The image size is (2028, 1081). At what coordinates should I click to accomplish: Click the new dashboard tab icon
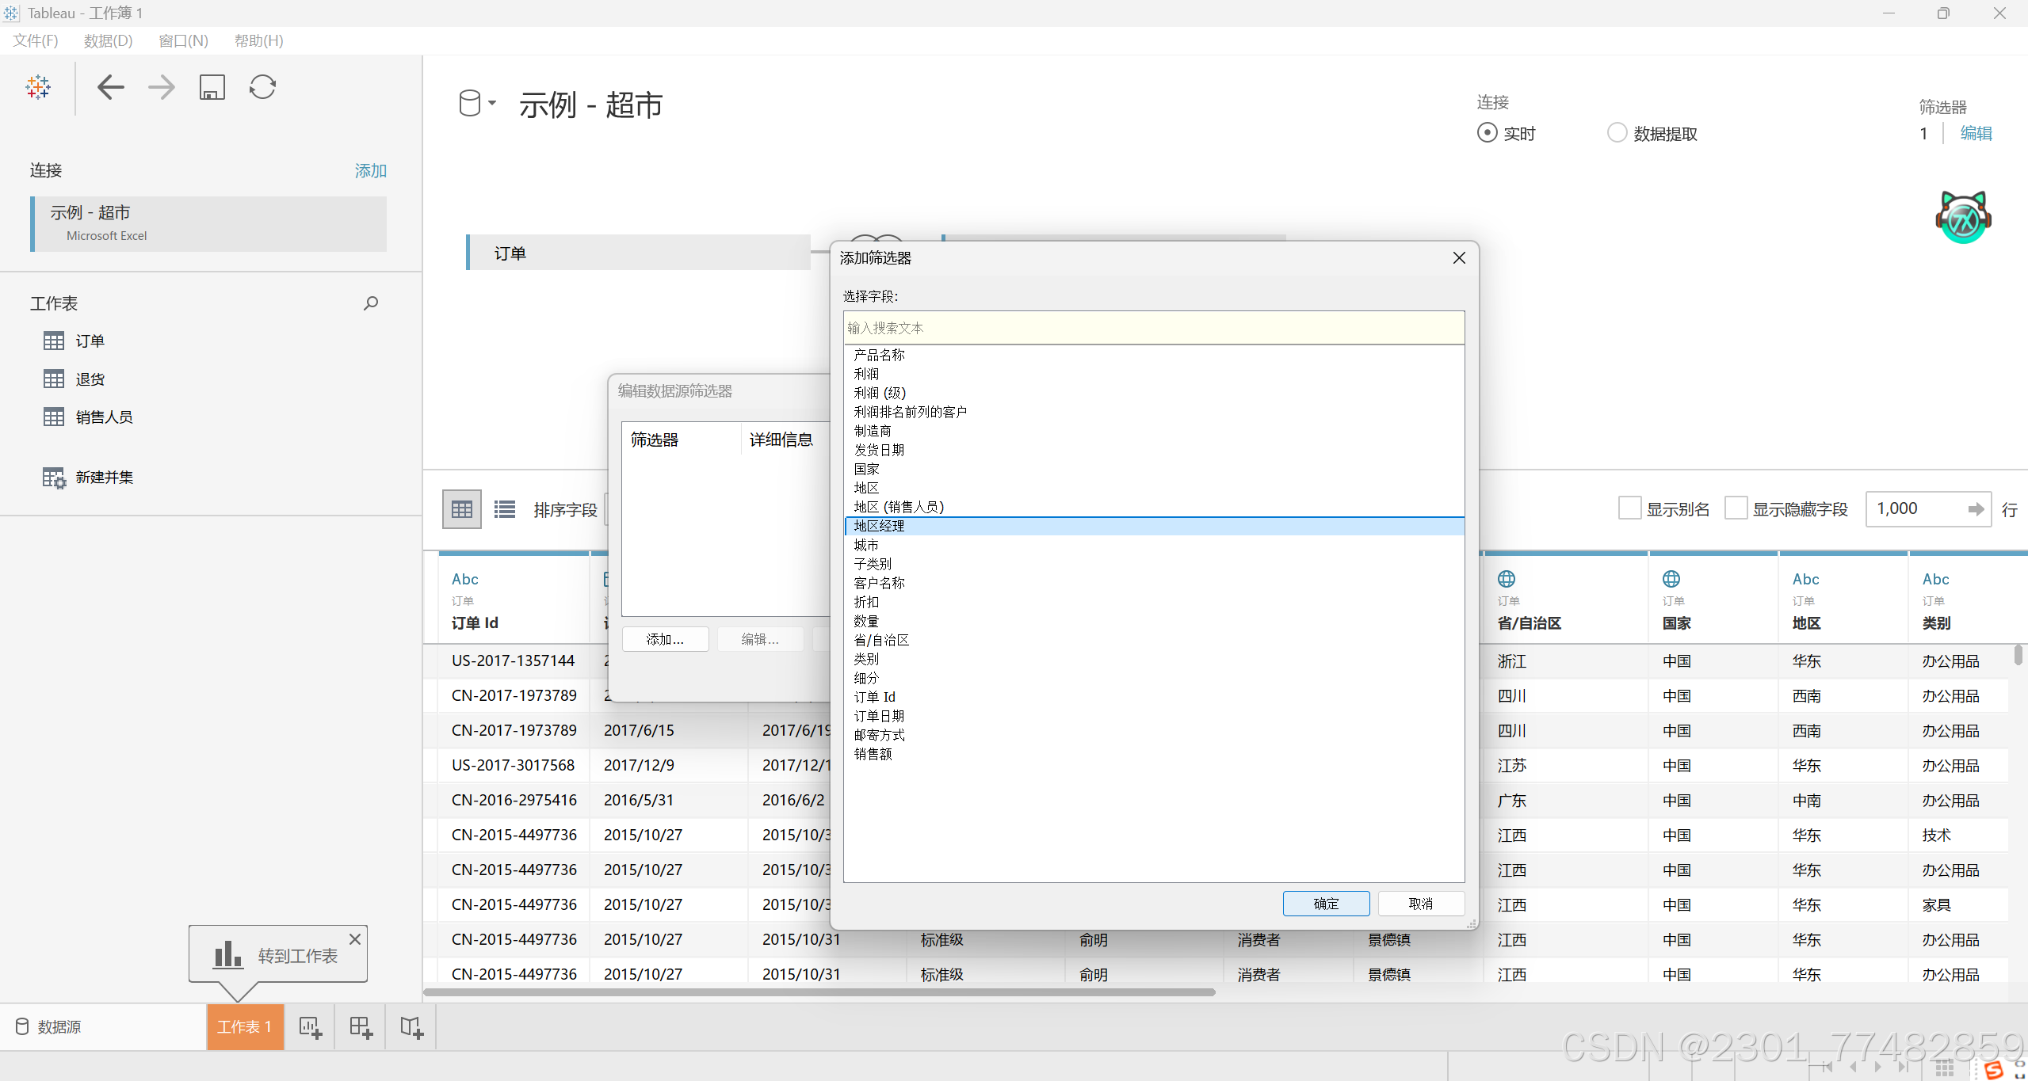(x=361, y=1027)
